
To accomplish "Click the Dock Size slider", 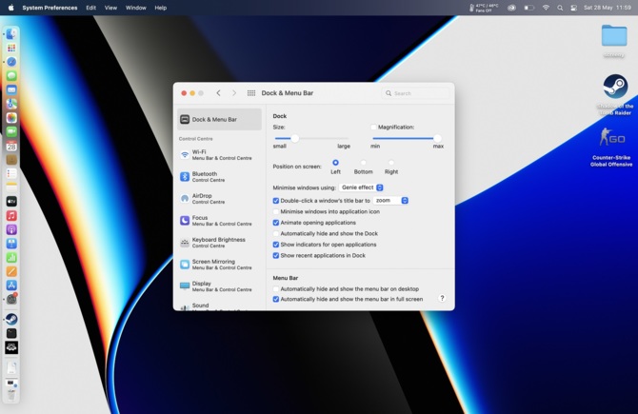I will coord(311,138).
